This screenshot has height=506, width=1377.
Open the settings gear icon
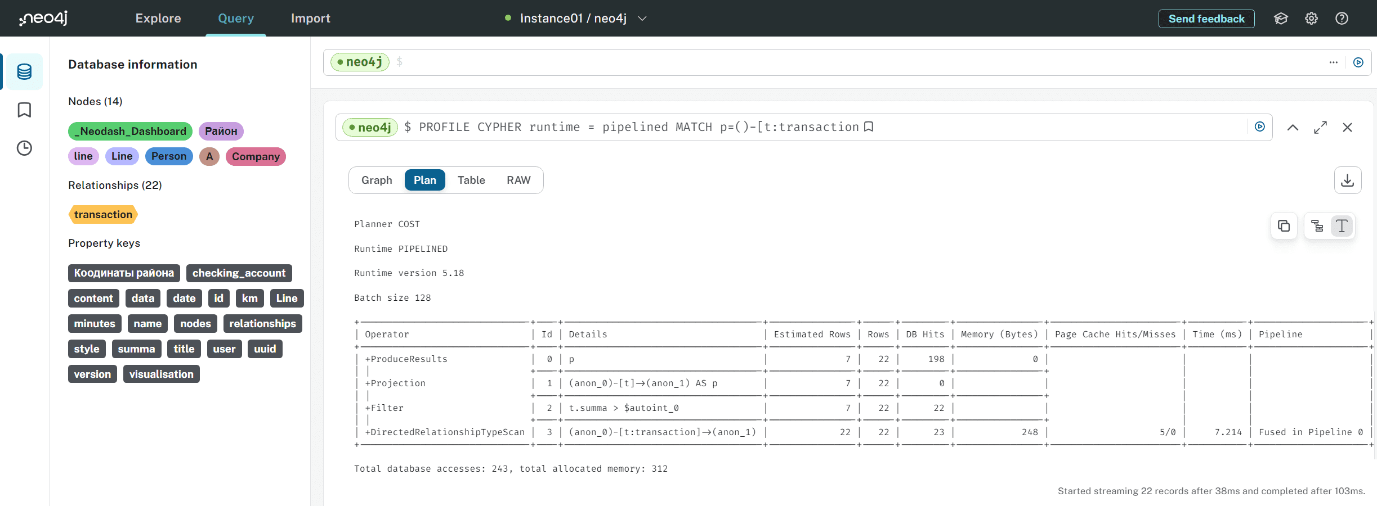[x=1311, y=19]
